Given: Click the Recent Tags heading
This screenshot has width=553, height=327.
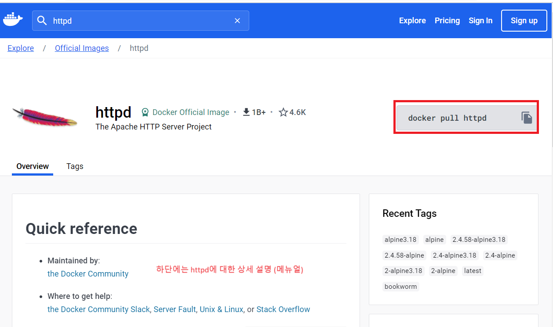Looking at the screenshot, I should [409, 214].
